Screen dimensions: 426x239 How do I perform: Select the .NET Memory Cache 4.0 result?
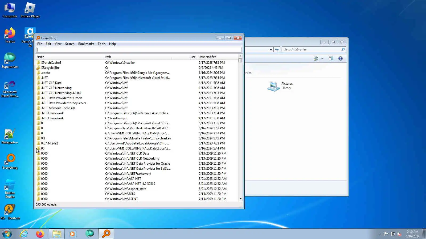(58, 108)
